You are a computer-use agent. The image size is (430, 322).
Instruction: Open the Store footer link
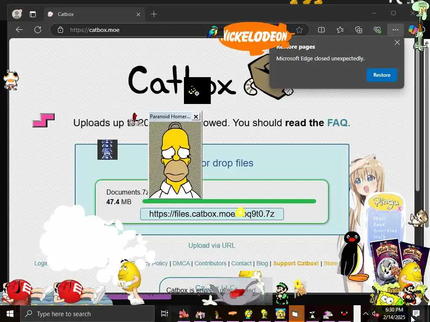[x=331, y=263]
